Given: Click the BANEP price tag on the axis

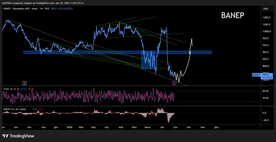Looking at the screenshot, I should [256, 75].
